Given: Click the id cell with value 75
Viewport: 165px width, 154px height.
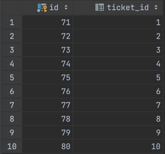Looking at the screenshot, I should 47,77.
